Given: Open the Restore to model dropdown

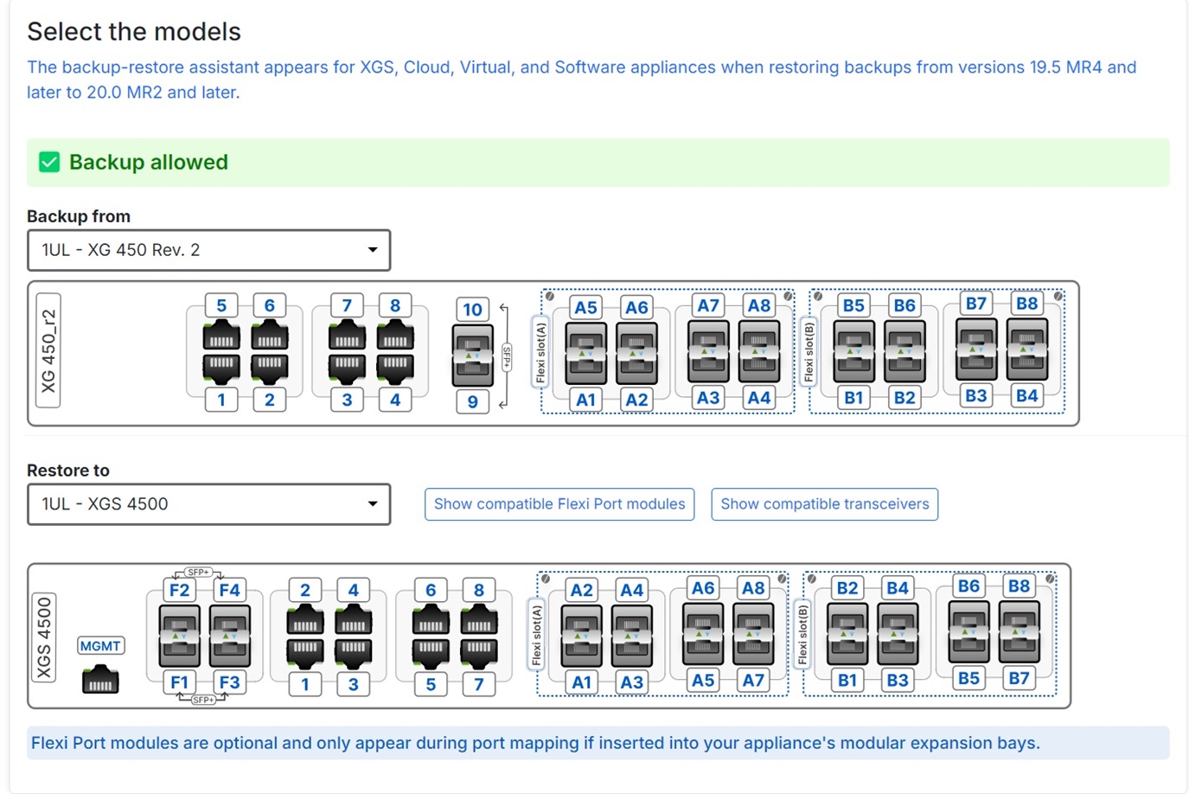Looking at the screenshot, I should pyautogui.click(x=208, y=504).
